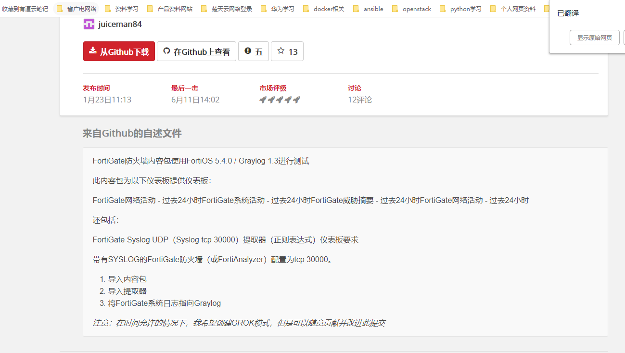
Task: Click the issues button labeled 五
Action: (254, 51)
